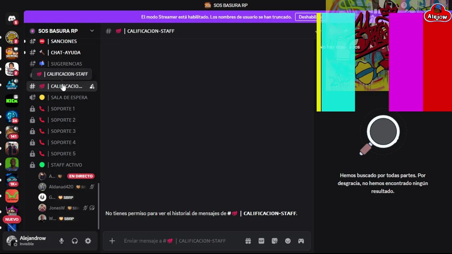Open the emoji picker
This screenshot has width=452, height=254.
288,241
